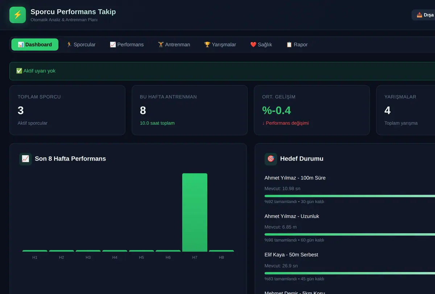Click the Ahmet Yılmaz Uzunluk progress bar

[x=350, y=235]
